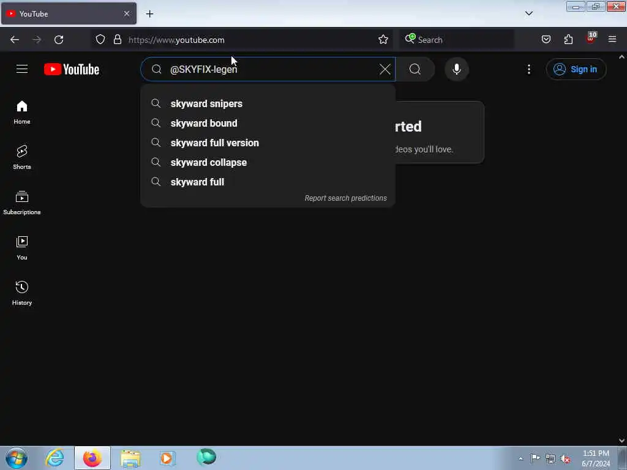Open History from the sidebar
Viewport: 627px width, 470px height.
pos(22,293)
